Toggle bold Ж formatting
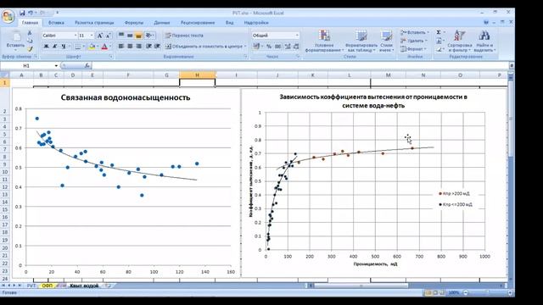Image resolution: width=543 pixels, height=305 pixels. (46, 46)
